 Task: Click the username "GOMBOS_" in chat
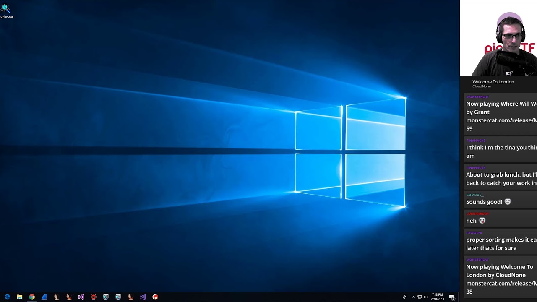pyautogui.click(x=474, y=195)
